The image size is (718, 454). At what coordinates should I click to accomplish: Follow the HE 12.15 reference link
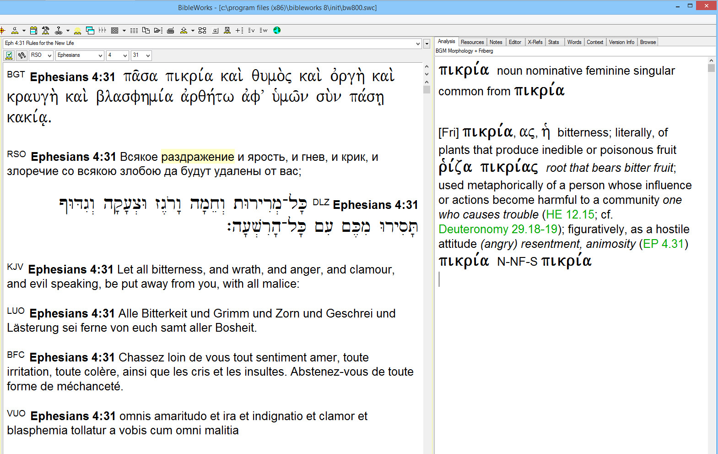[x=570, y=214]
